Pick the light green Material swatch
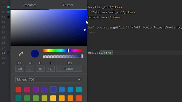The height and width of the screenshot is (102, 182). pos(36,98)
